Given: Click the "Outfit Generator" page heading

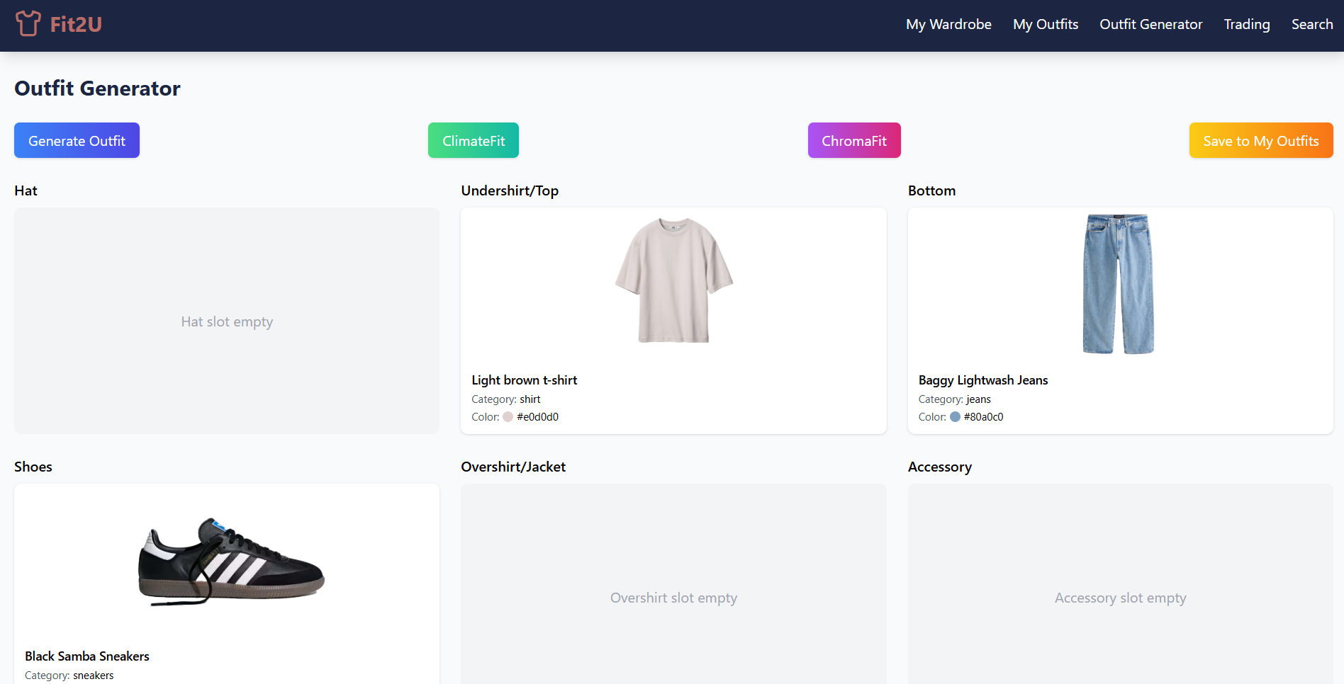Looking at the screenshot, I should click(x=97, y=89).
